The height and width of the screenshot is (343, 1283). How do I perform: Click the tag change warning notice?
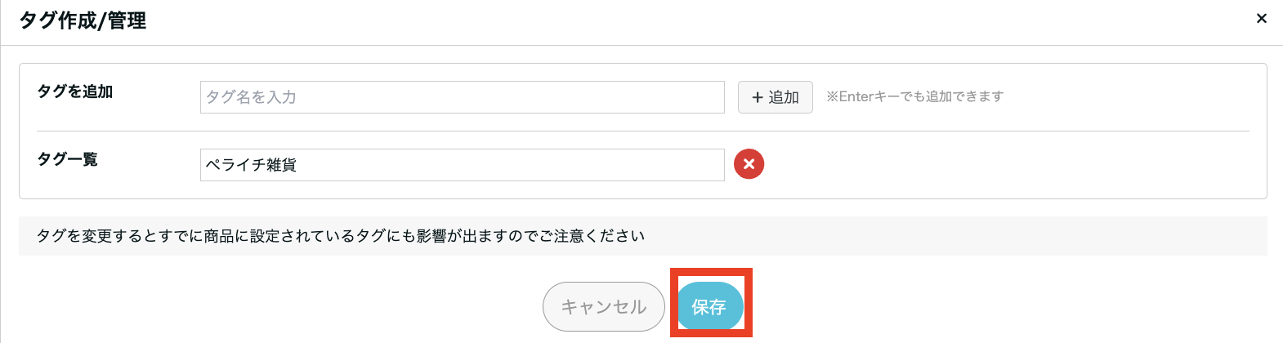click(x=341, y=236)
